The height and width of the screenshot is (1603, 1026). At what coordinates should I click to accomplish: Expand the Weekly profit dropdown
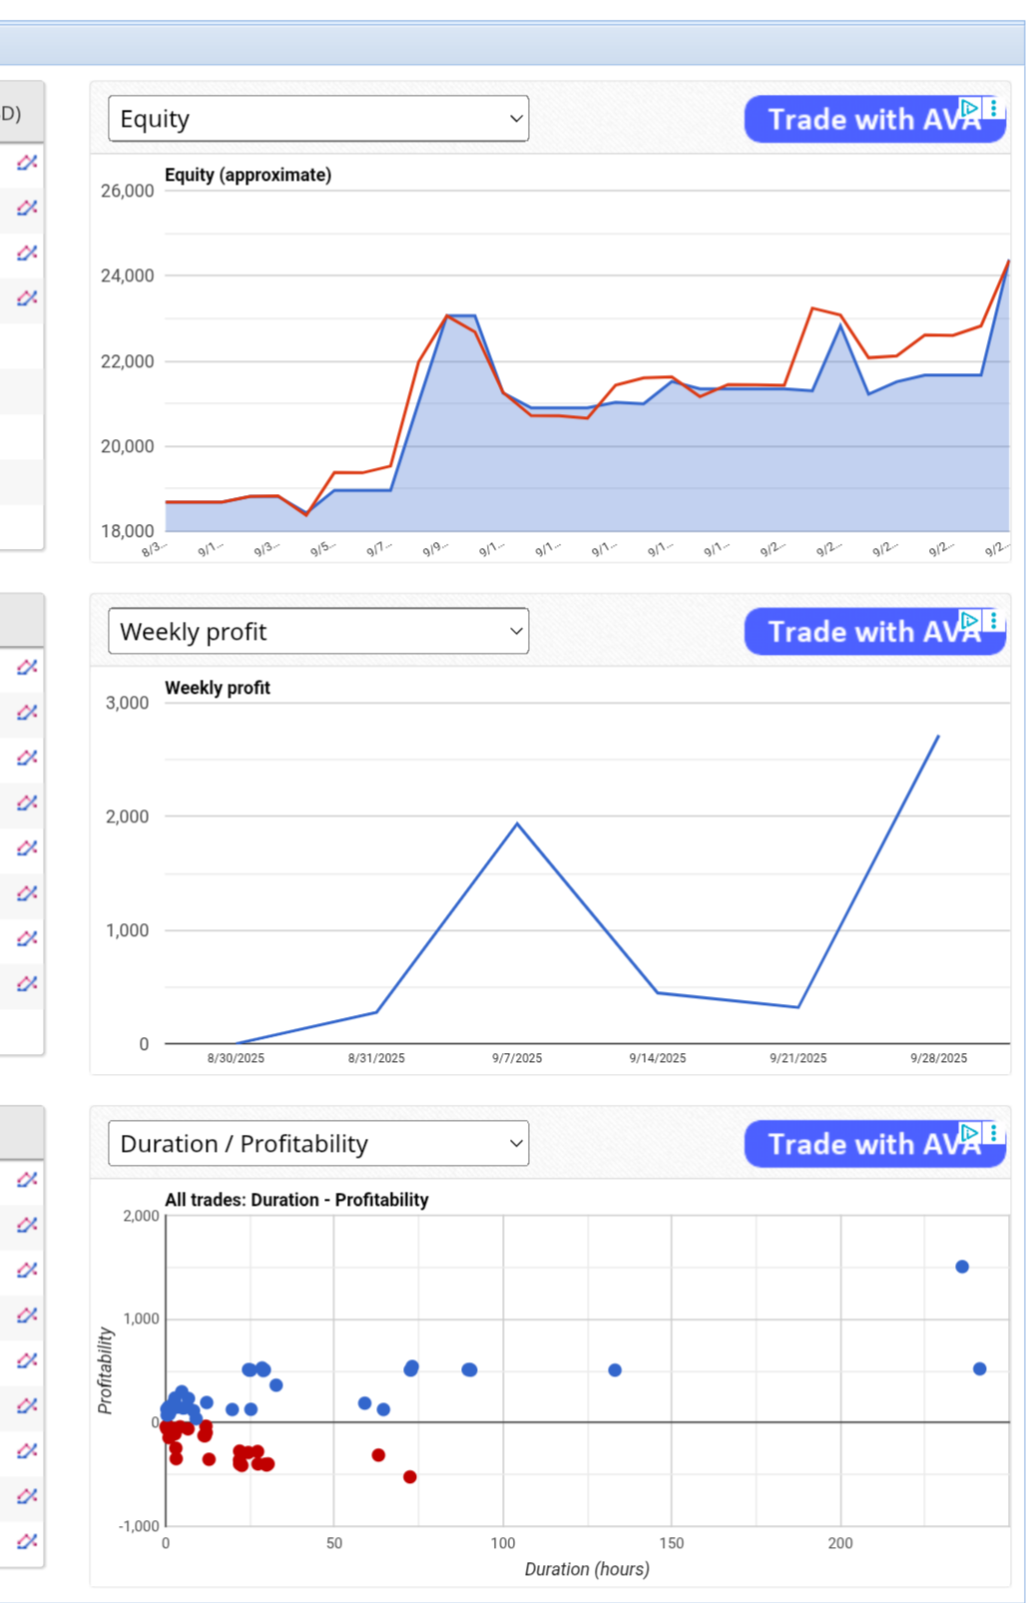(x=318, y=632)
